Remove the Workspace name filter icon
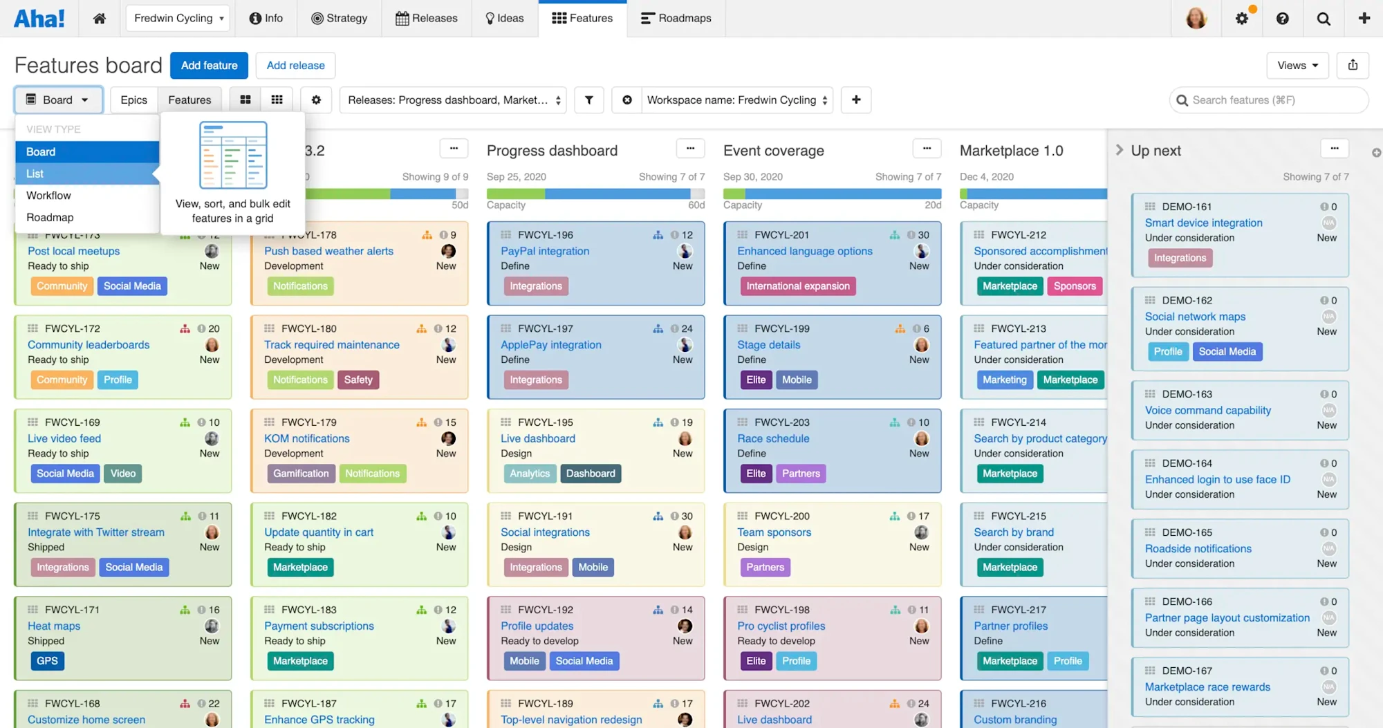Screen dimensions: 1383x728 [x=627, y=100]
